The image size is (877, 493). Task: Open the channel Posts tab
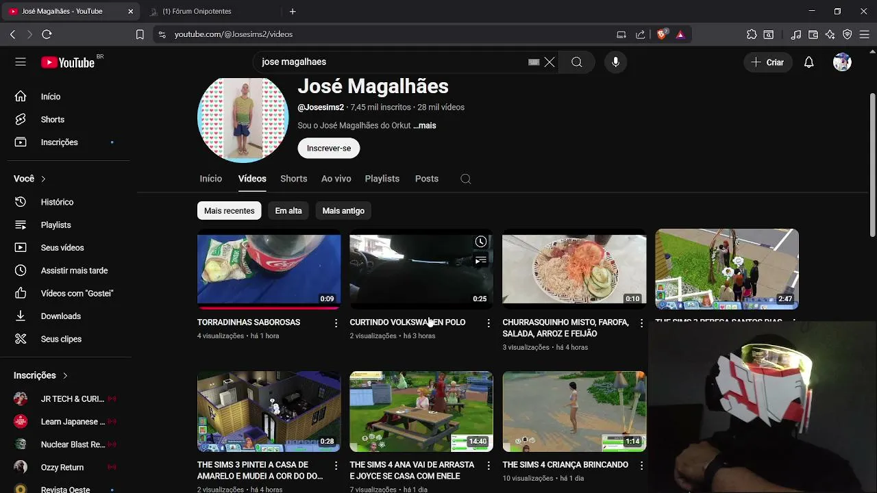coord(427,179)
